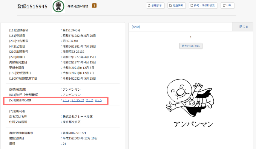
Task: Select publication number 昭56-37384
Action: tap(70, 41)
